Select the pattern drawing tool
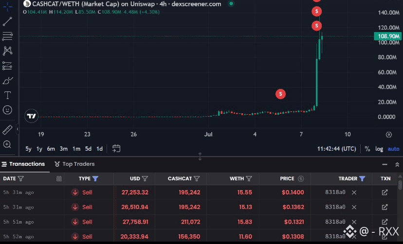The image size is (403, 244). coord(7,51)
